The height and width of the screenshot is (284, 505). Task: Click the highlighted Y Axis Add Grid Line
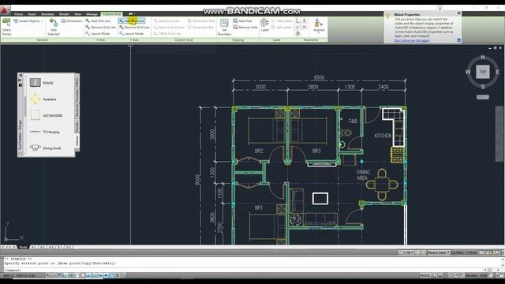coord(132,21)
